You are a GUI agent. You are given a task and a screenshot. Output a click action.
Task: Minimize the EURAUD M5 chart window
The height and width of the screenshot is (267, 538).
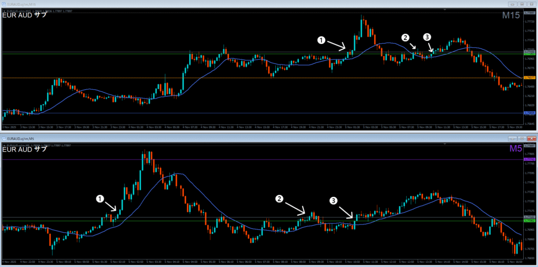tap(513, 138)
